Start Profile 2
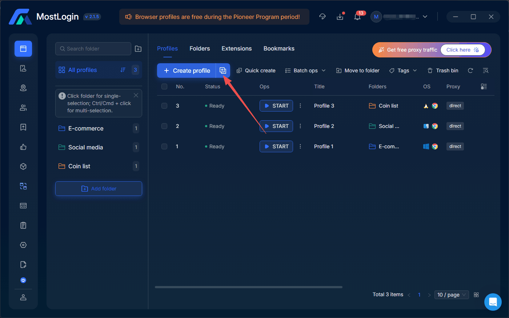The image size is (509, 318). 276,126
